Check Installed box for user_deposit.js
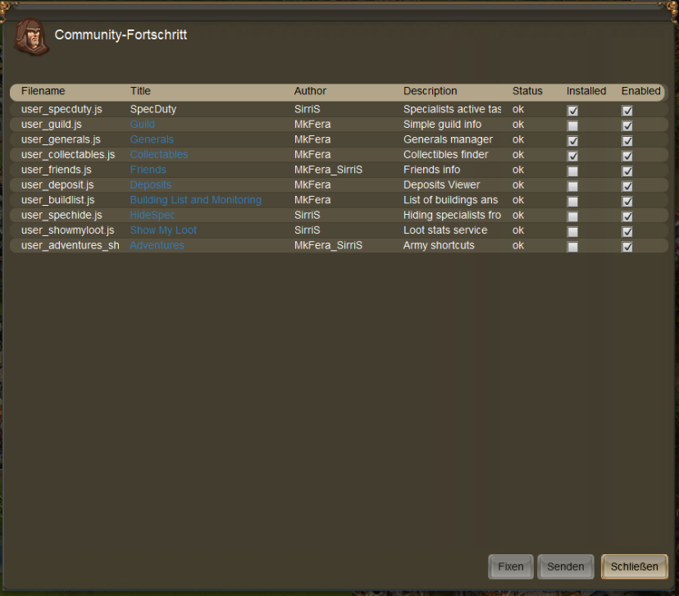The image size is (679, 596). pyautogui.click(x=572, y=187)
